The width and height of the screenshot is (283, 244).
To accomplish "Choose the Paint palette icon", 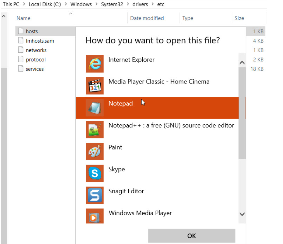I will coord(95,151).
